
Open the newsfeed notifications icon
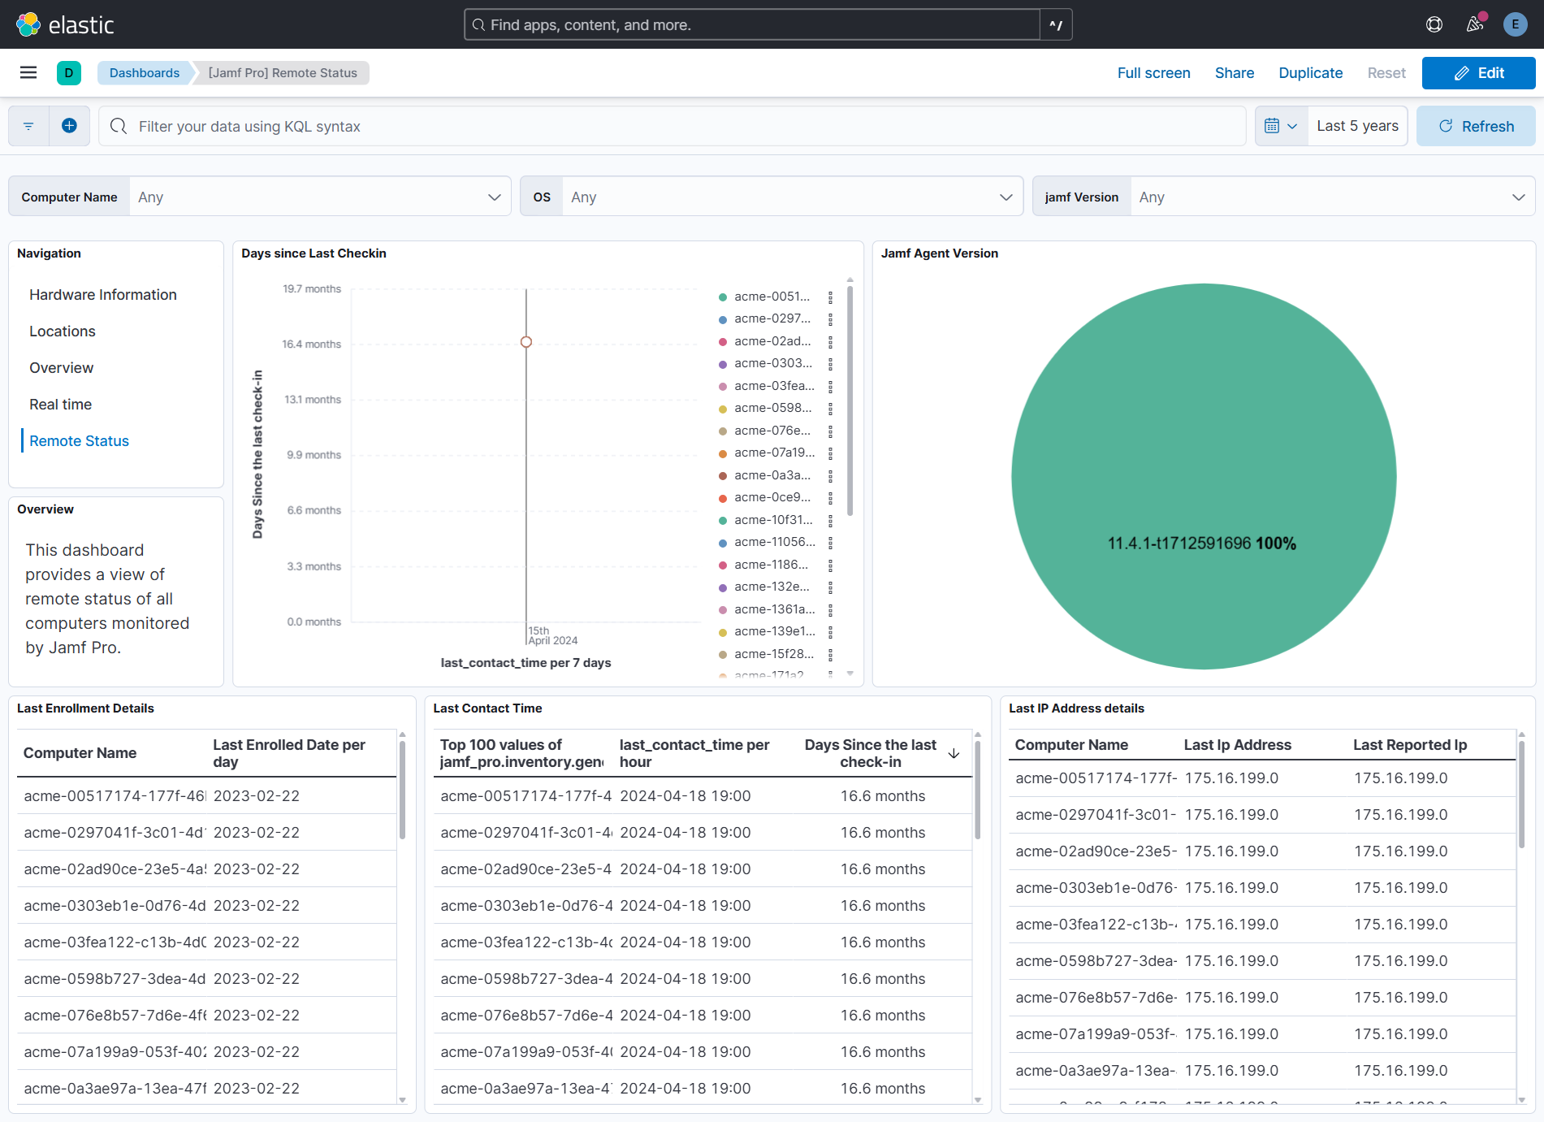click(1475, 24)
